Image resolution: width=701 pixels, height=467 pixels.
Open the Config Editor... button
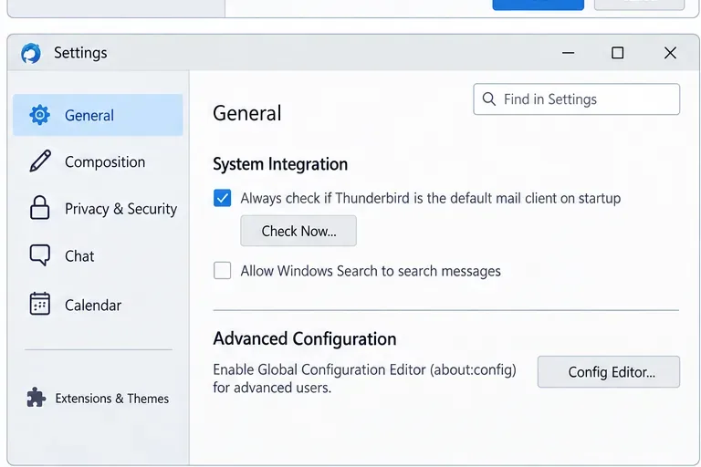pos(609,372)
